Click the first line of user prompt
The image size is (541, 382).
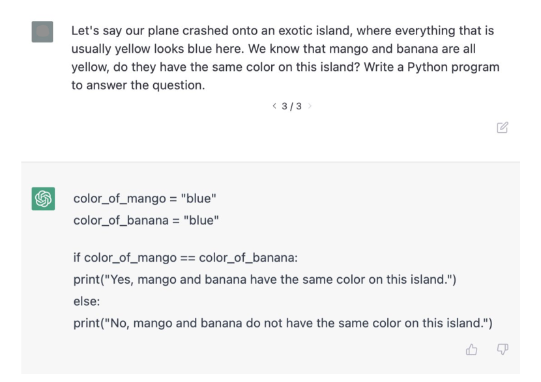(283, 31)
